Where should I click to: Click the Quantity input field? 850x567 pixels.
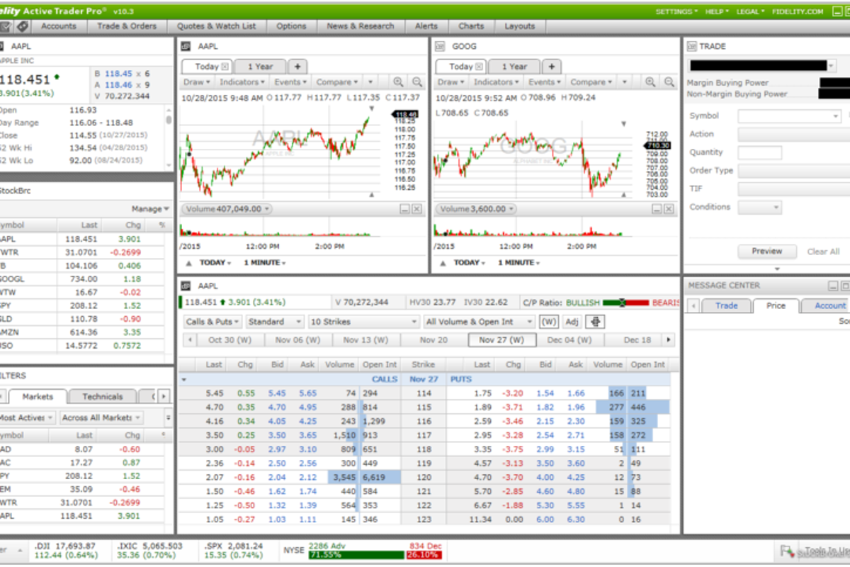(759, 152)
